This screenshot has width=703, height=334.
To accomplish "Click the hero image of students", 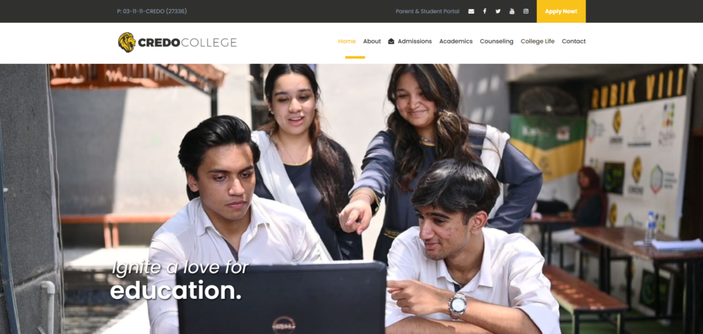I will click(x=351, y=199).
